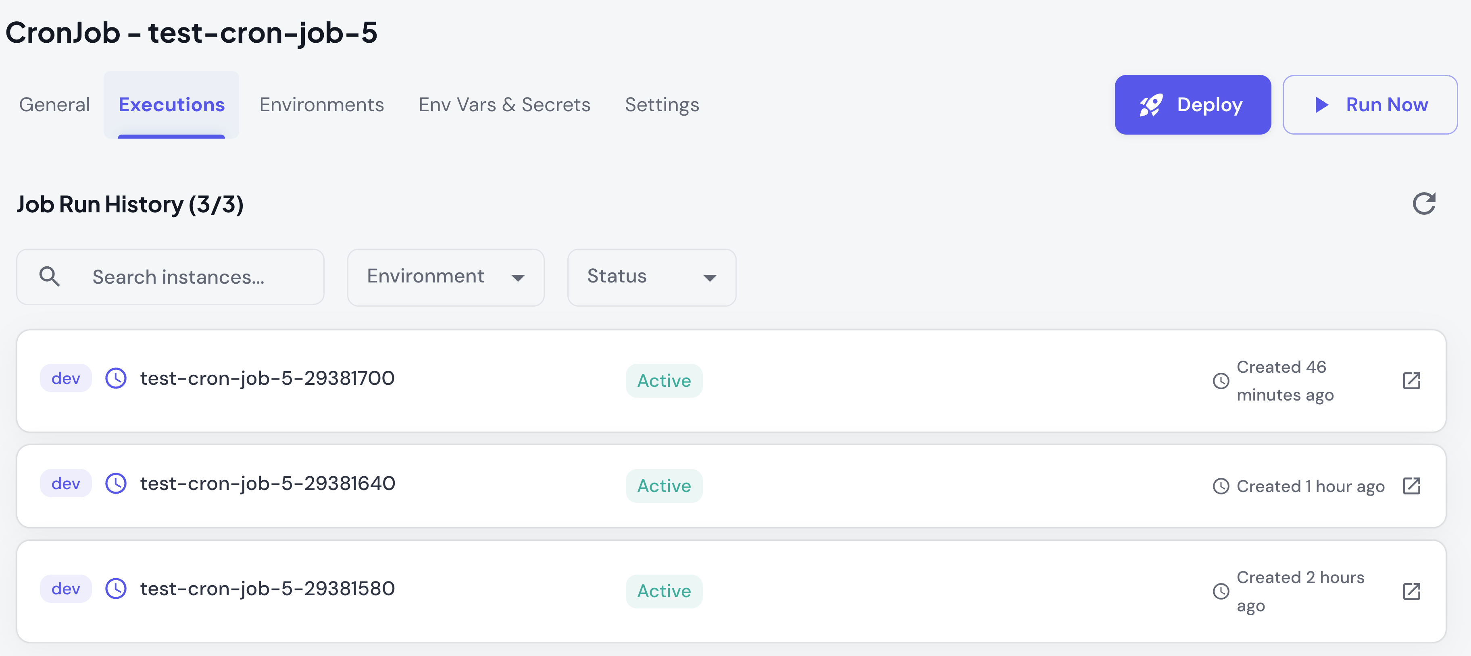Open external link for test-cron-job-5-29381700
This screenshot has width=1471, height=656.
pos(1411,380)
